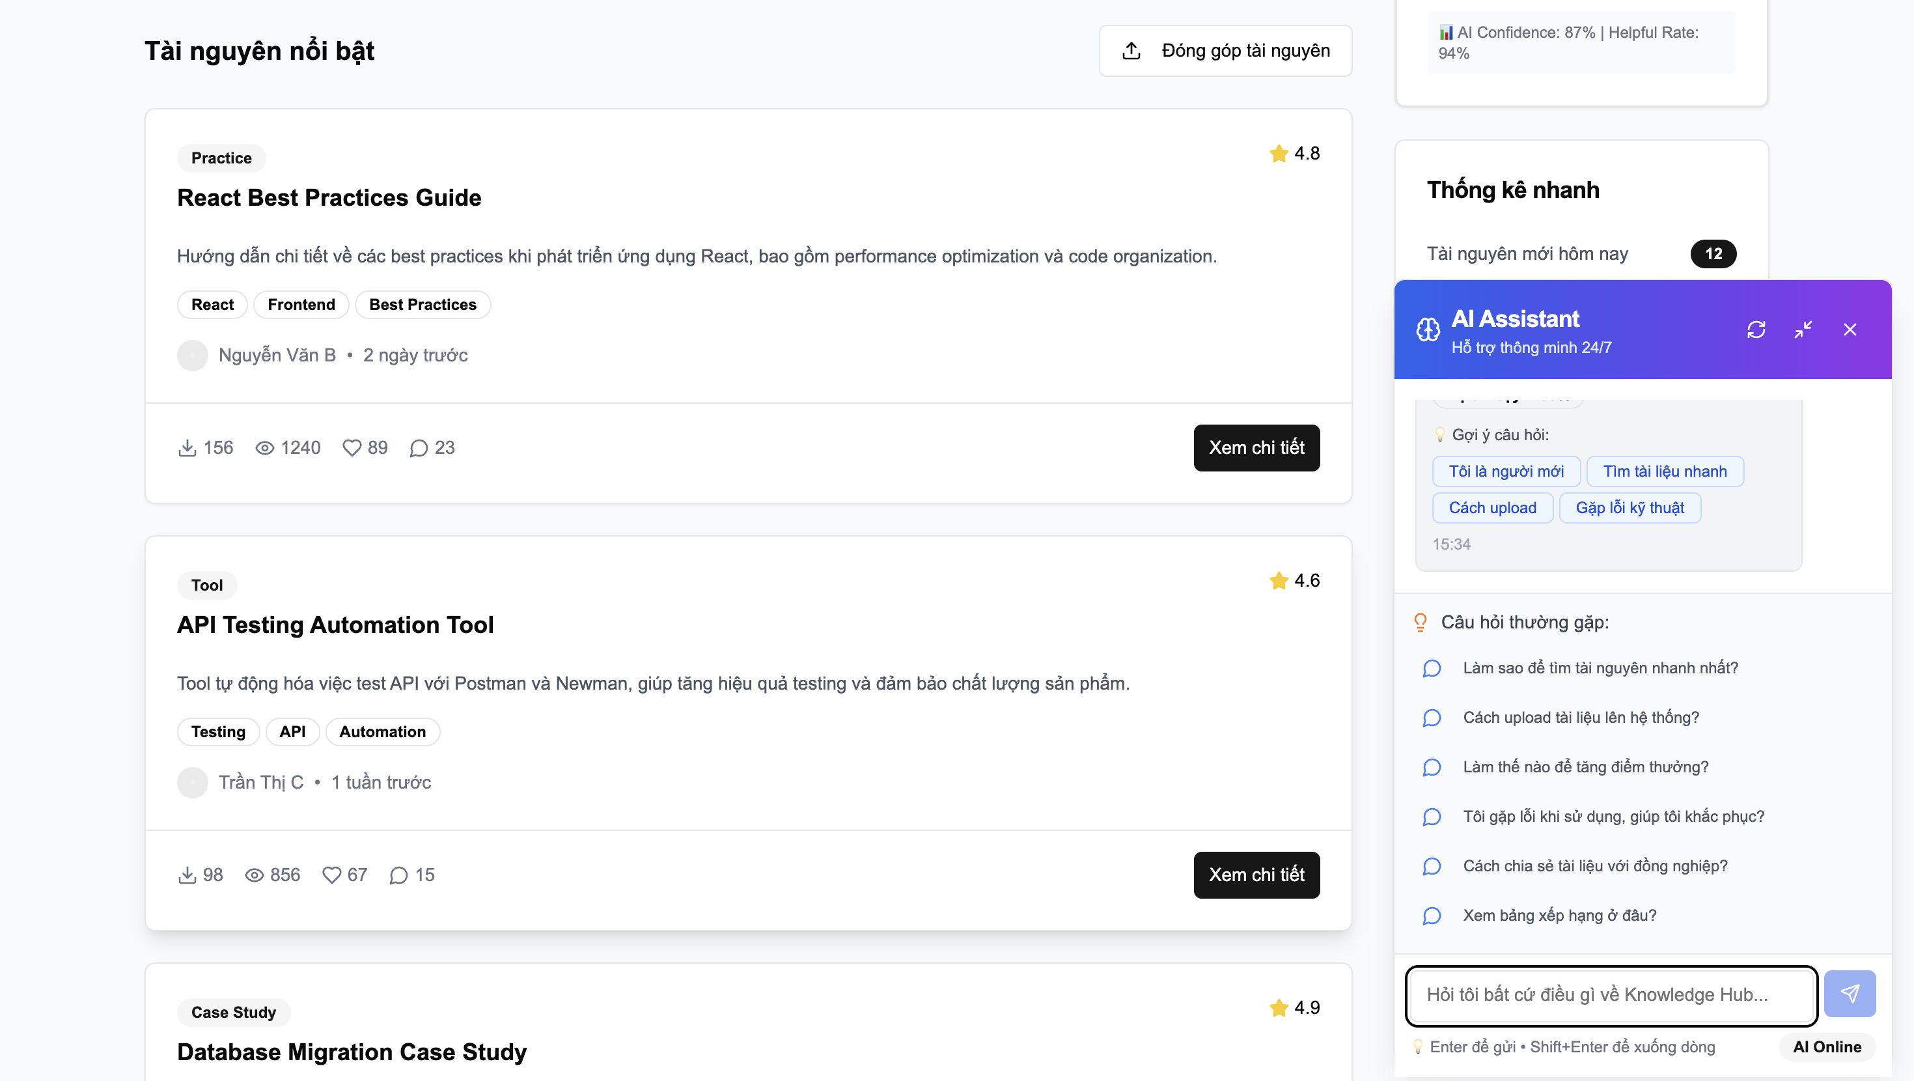1914x1081 pixels.
Task: Click the eye views icon on API Testing card
Action: [254, 875]
